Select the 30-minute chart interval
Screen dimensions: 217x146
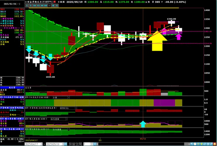point(42,6)
